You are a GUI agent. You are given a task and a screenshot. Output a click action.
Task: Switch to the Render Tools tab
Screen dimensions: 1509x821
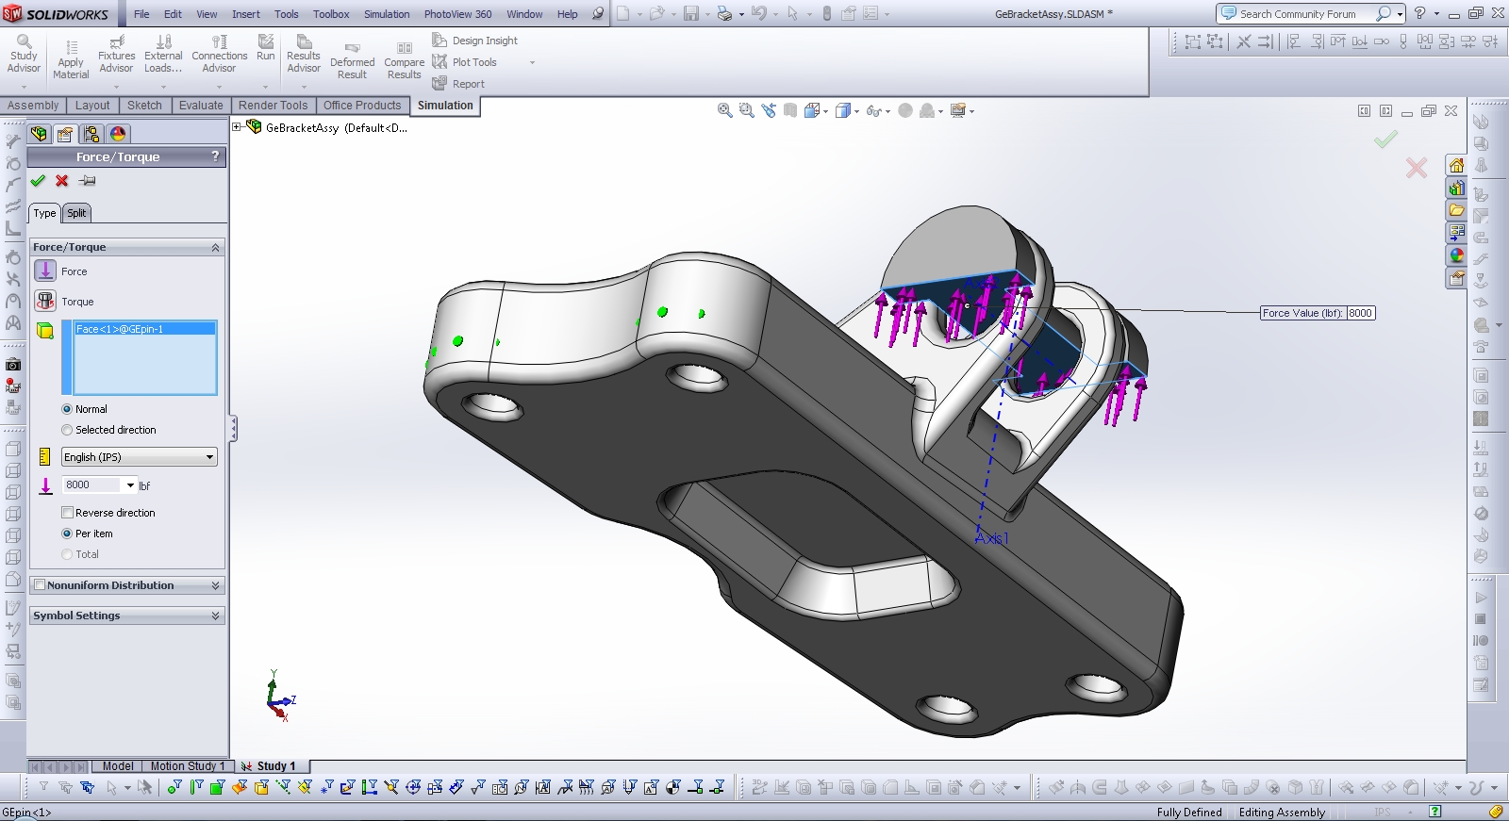pyautogui.click(x=273, y=106)
